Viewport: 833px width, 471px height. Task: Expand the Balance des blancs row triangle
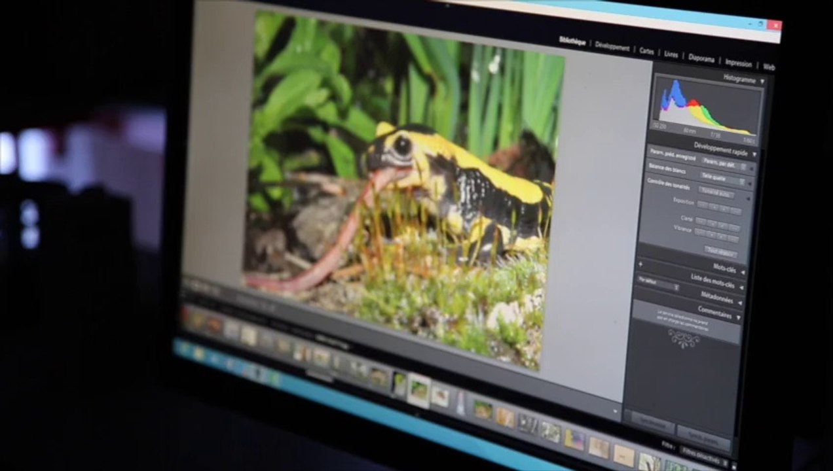tap(750, 183)
